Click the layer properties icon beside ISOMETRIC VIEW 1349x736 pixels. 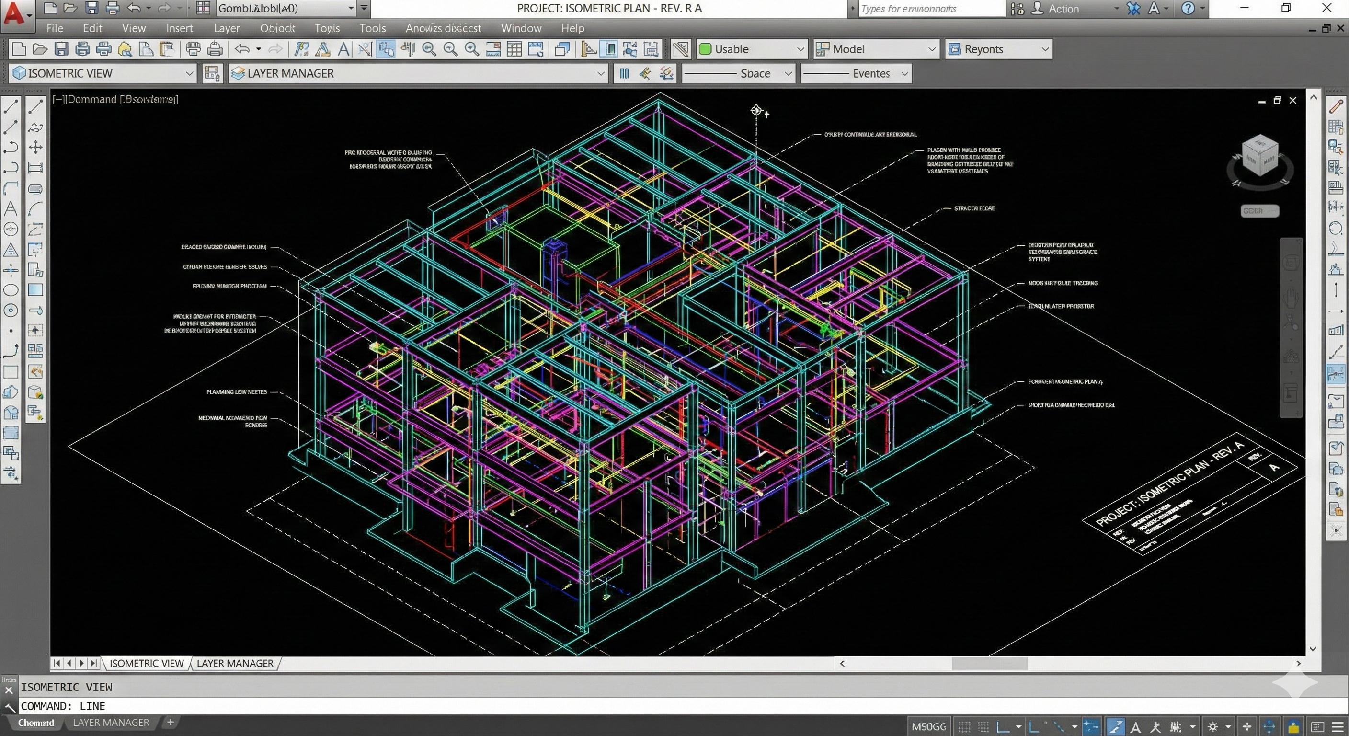coord(212,73)
